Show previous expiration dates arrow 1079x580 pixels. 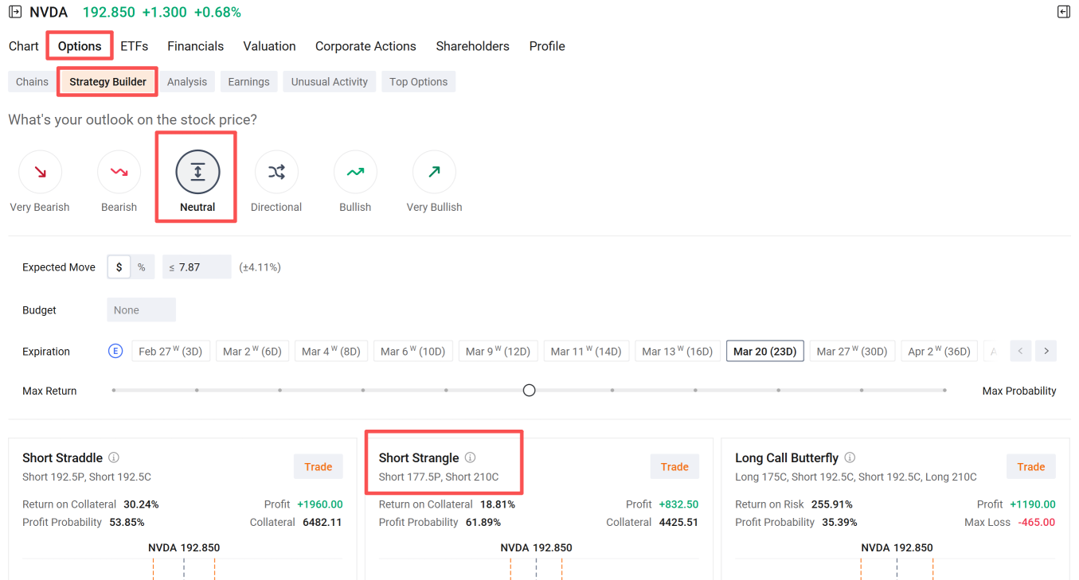pos(1021,351)
